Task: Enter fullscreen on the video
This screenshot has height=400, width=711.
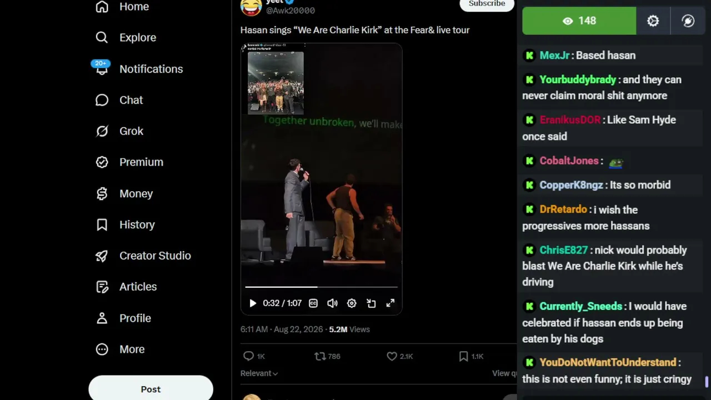Action: click(x=390, y=303)
